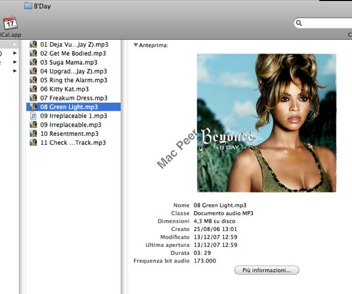The width and height of the screenshot is (352, 294).
Task: Click album art icon of 10 Resentment
Action: (x=33, y=134)
